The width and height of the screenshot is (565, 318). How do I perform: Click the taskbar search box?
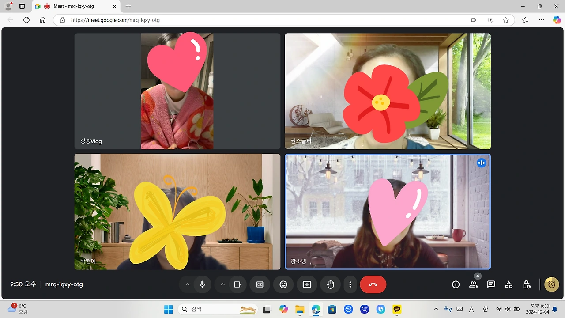[218, 309]
